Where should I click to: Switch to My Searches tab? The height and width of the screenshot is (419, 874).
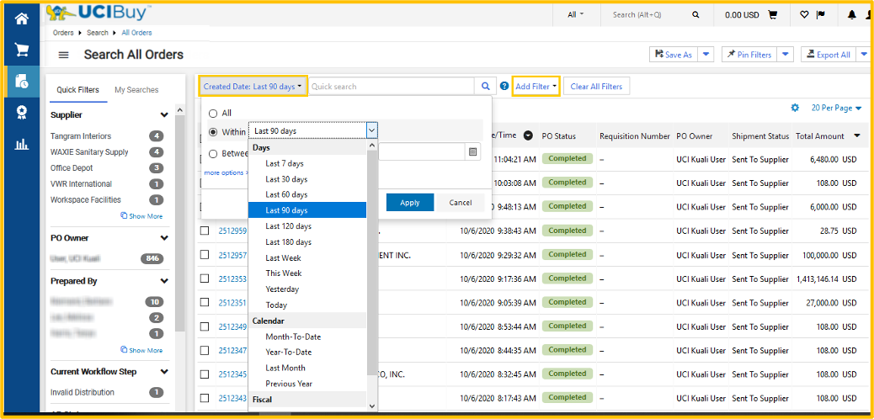point(136,90)
